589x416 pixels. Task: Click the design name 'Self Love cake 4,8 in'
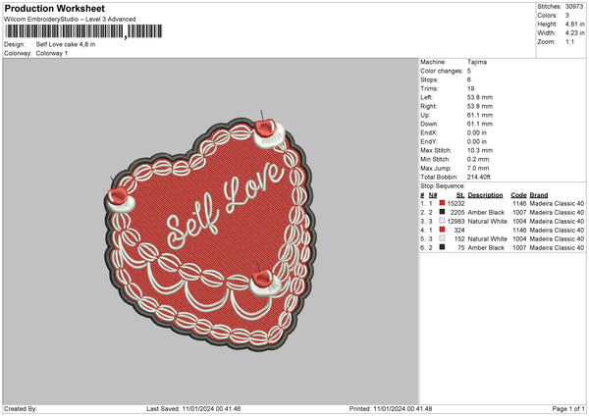click(66, 44)
